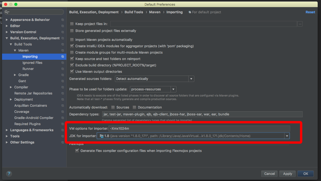Open Required Plugins settings
Image resolution: width=321 pixels, height=181 pixels.
pyautogui.click(x=27, y=124)
